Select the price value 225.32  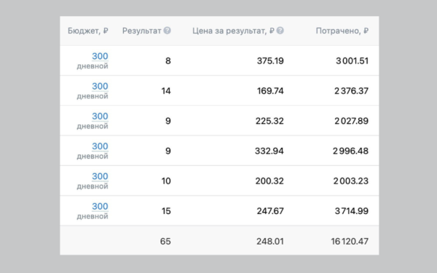[x=269, y=121]
